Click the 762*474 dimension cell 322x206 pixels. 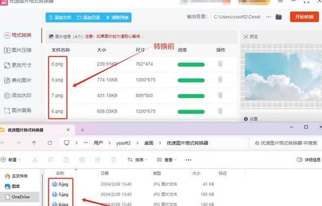point(144,64)
